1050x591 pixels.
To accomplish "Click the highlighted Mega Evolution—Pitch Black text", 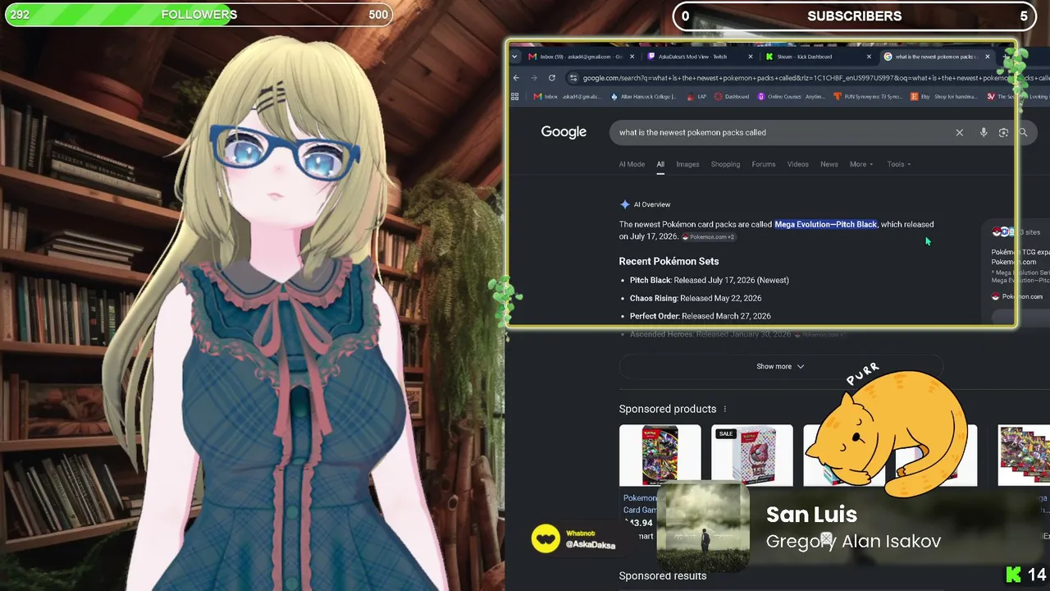I will click(x=826, y=224).
